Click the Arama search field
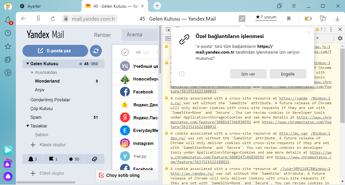345x185 pixels. [140, 35]
